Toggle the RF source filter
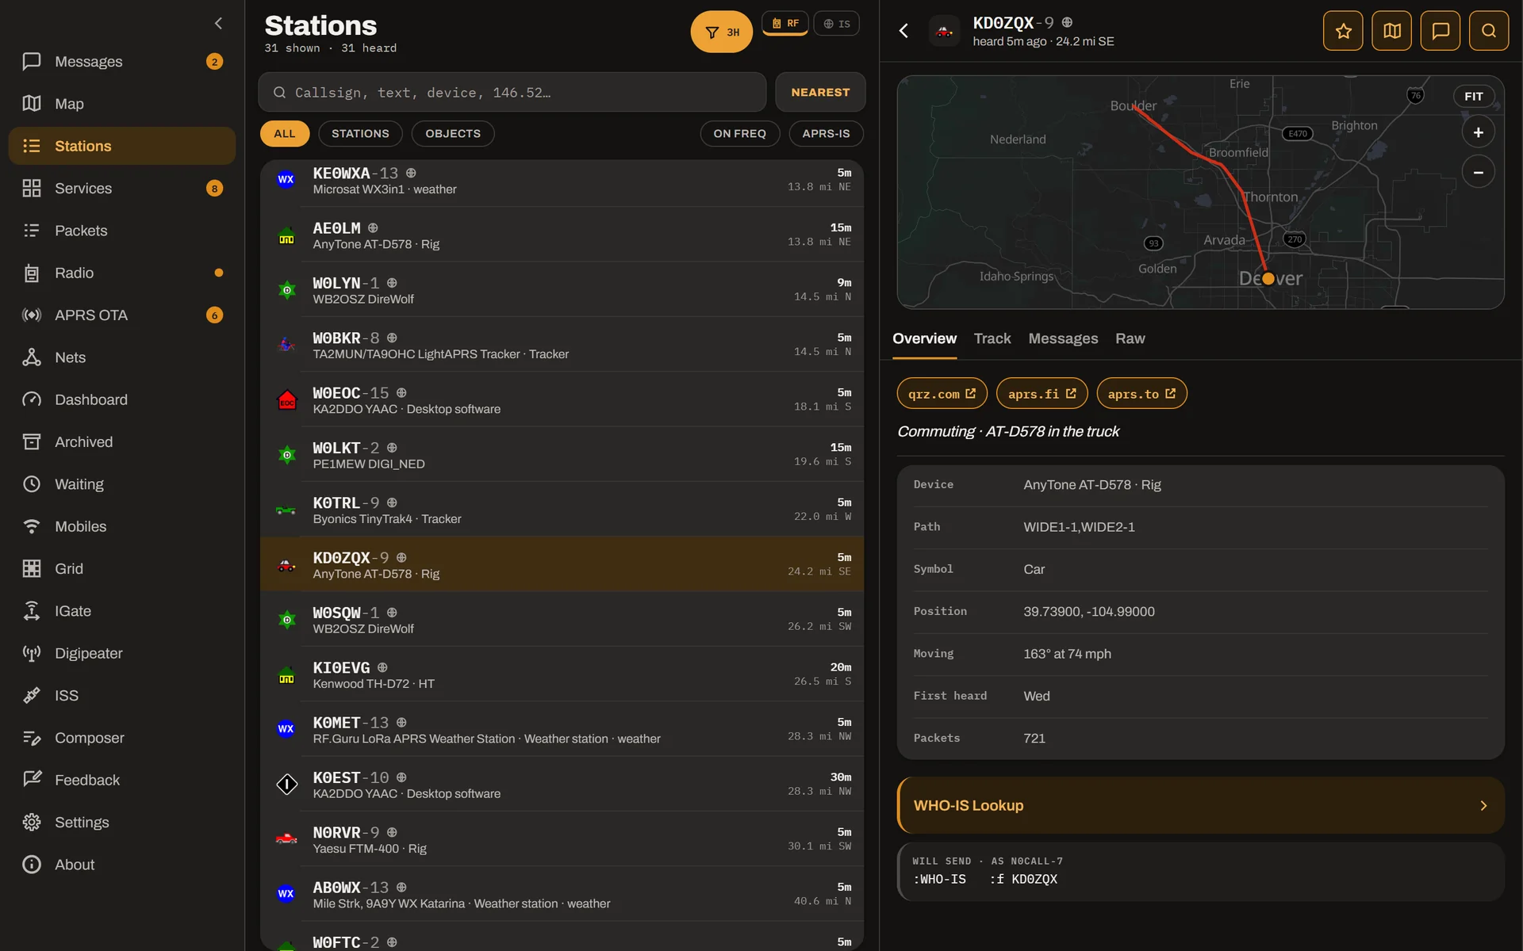 785,24
